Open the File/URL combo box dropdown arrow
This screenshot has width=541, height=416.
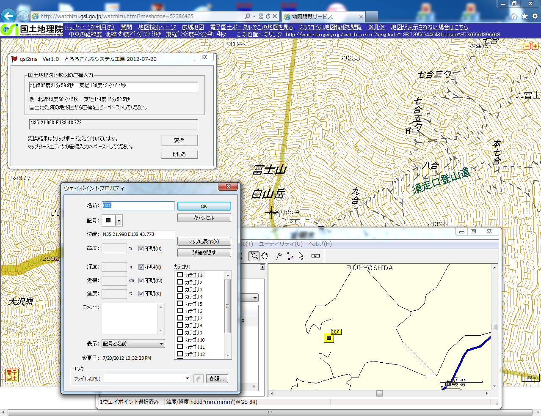187,378
